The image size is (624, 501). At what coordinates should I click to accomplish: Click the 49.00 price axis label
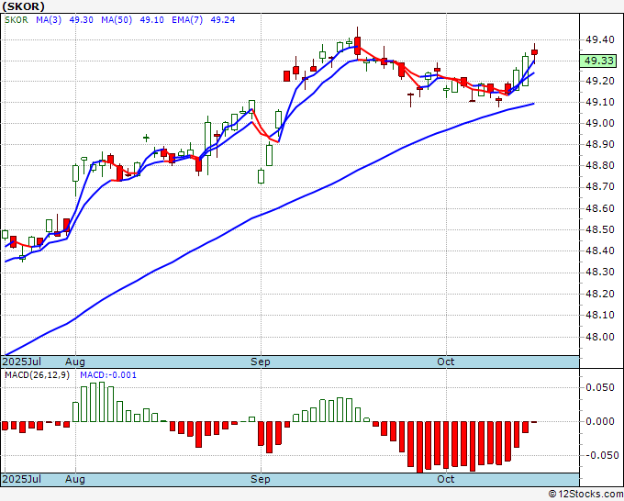[600, 123]
